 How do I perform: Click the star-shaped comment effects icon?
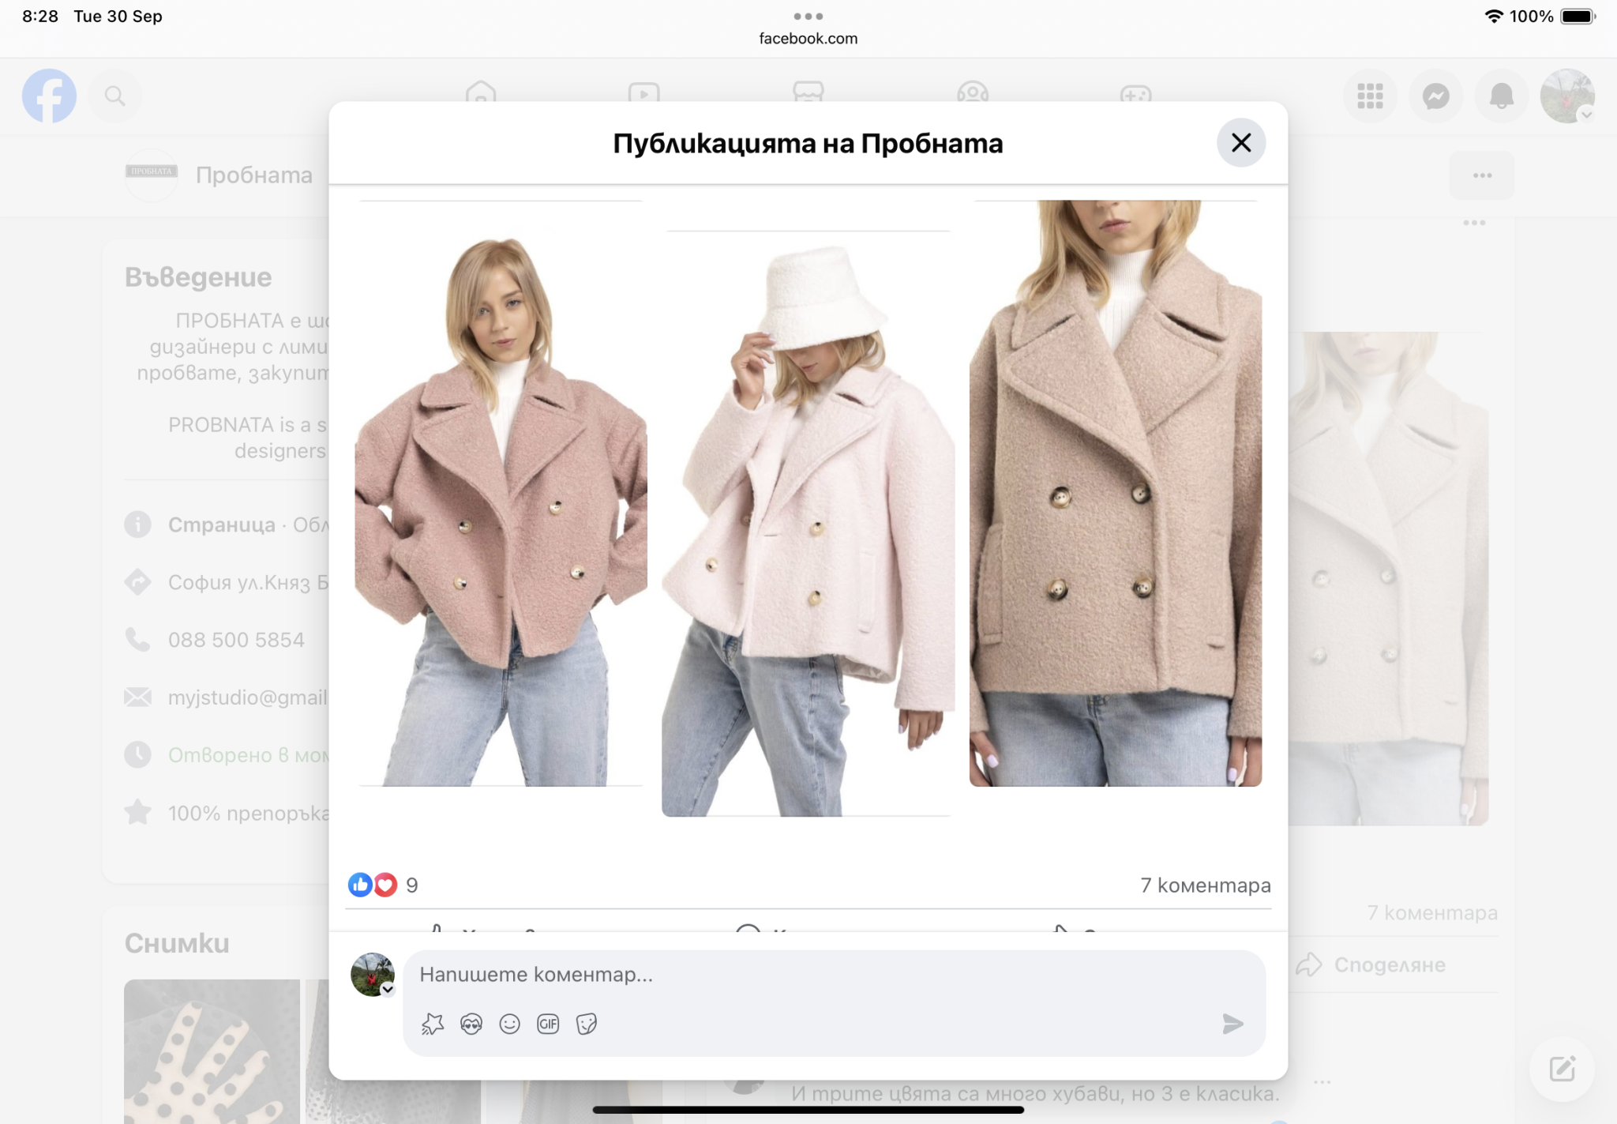click(433, 1024)
